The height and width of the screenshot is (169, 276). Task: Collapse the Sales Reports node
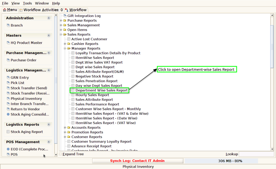pos(61,34)
